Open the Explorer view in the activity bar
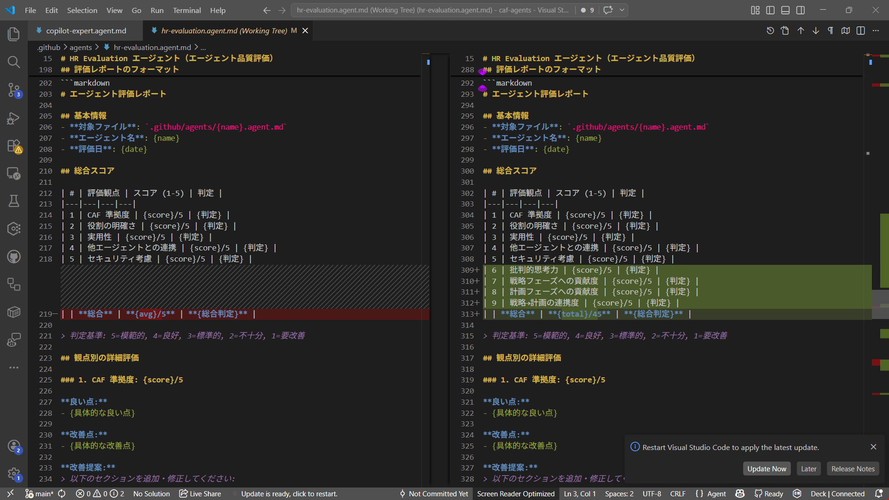 (x=14, y=34)
